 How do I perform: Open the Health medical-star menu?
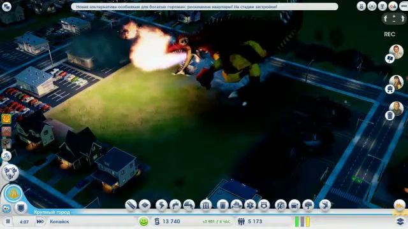250,205
